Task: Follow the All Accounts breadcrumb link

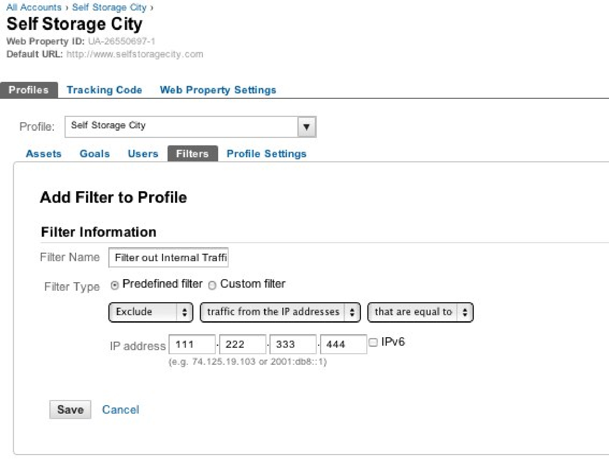Action: pos(34,7)
